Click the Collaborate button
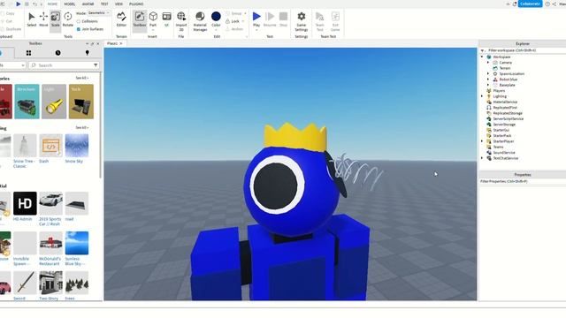 (x=531, y=4)
